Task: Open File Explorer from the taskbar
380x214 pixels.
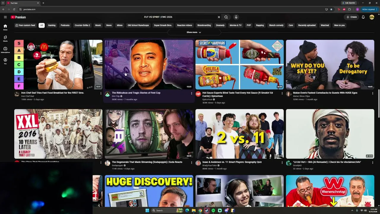Action: [194, 210]
